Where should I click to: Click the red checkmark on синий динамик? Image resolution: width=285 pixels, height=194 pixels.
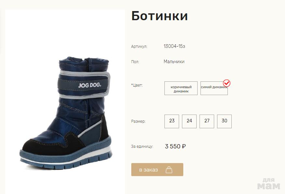coord(227,83)
